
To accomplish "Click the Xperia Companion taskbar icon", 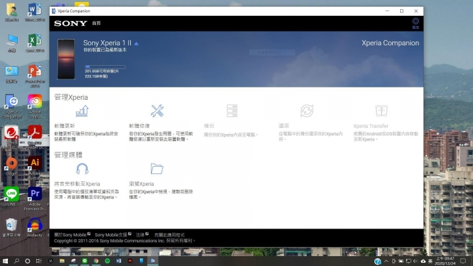I will (x=153, y=261).
